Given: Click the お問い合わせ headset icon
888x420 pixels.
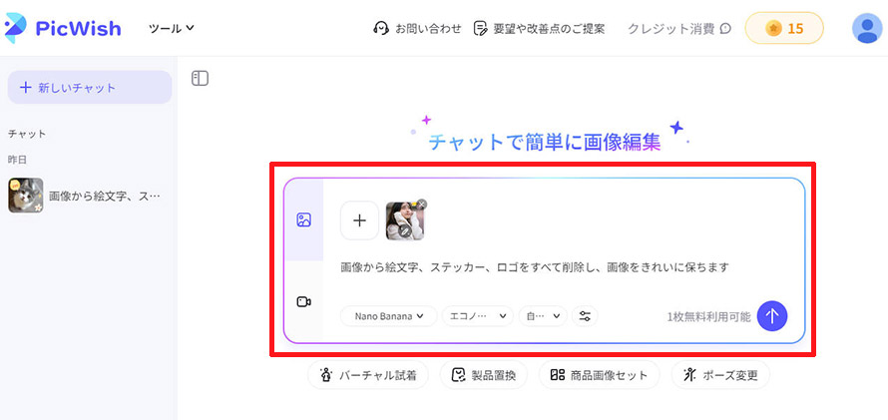Looking at the screenshot, I should click(381, 28).
